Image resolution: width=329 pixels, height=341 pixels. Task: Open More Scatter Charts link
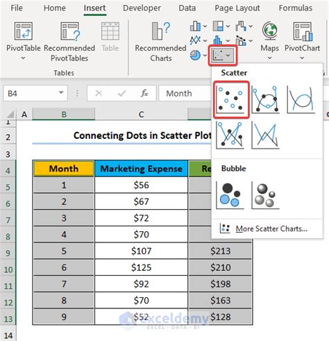[x=271, y=228]
